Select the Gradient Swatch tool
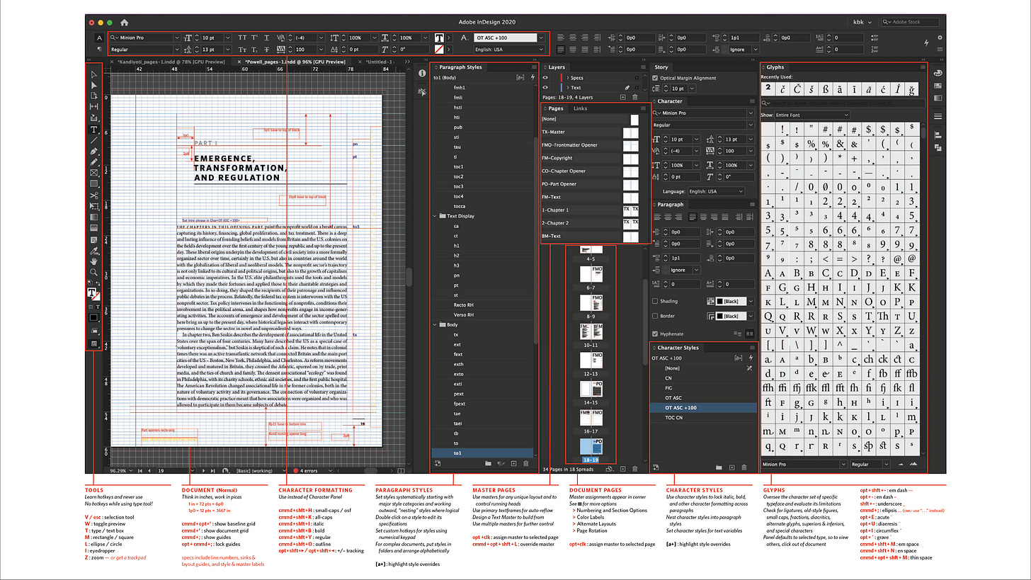The width and height of the screenshot is (1031, 580). [93, 217]
